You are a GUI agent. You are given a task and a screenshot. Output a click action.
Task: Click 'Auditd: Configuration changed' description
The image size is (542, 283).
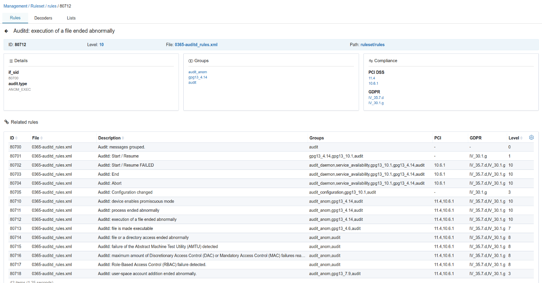click(x=125, y=192)
